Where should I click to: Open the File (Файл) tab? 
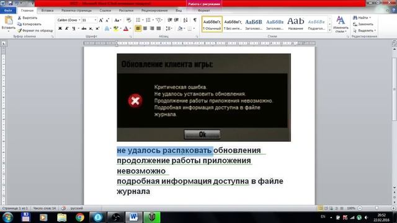pyautogui.click(x=8, y=11)
